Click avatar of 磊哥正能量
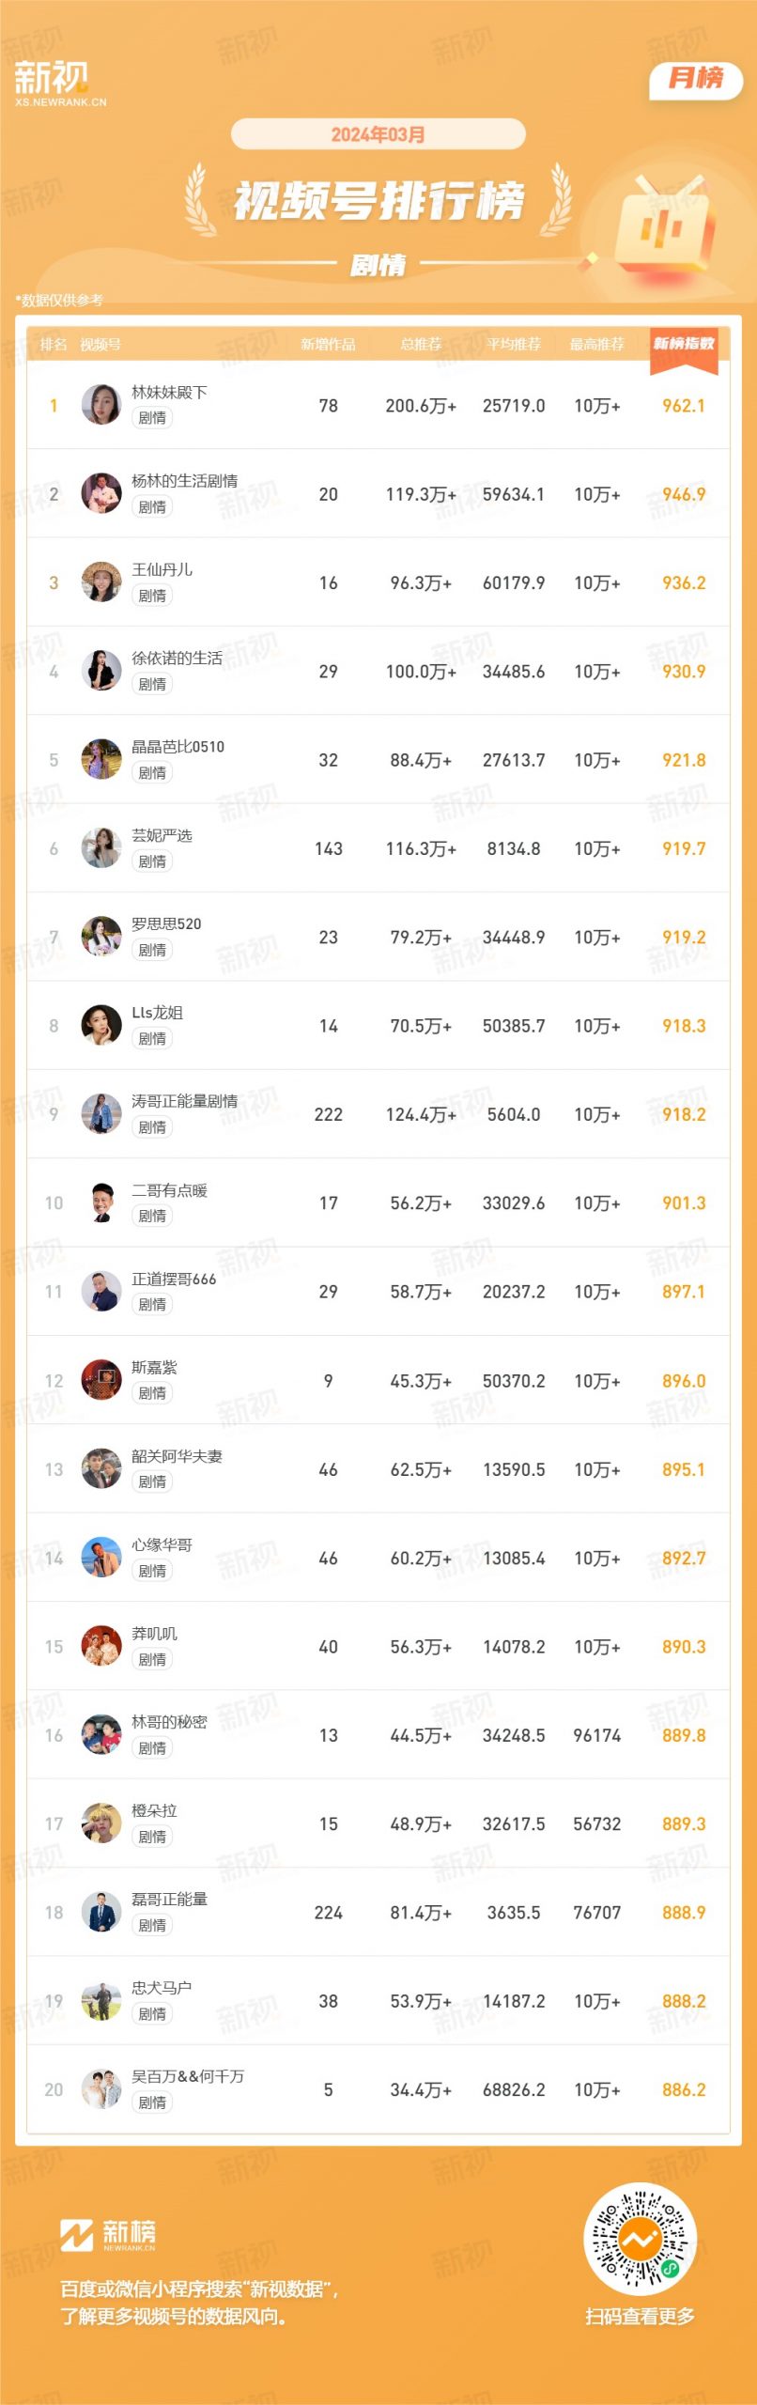Viewport: 757px width, 2405px height. pos(101,1912)
